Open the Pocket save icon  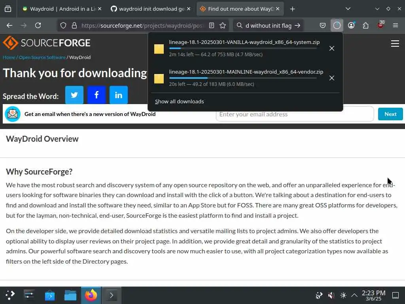[323, 25]
